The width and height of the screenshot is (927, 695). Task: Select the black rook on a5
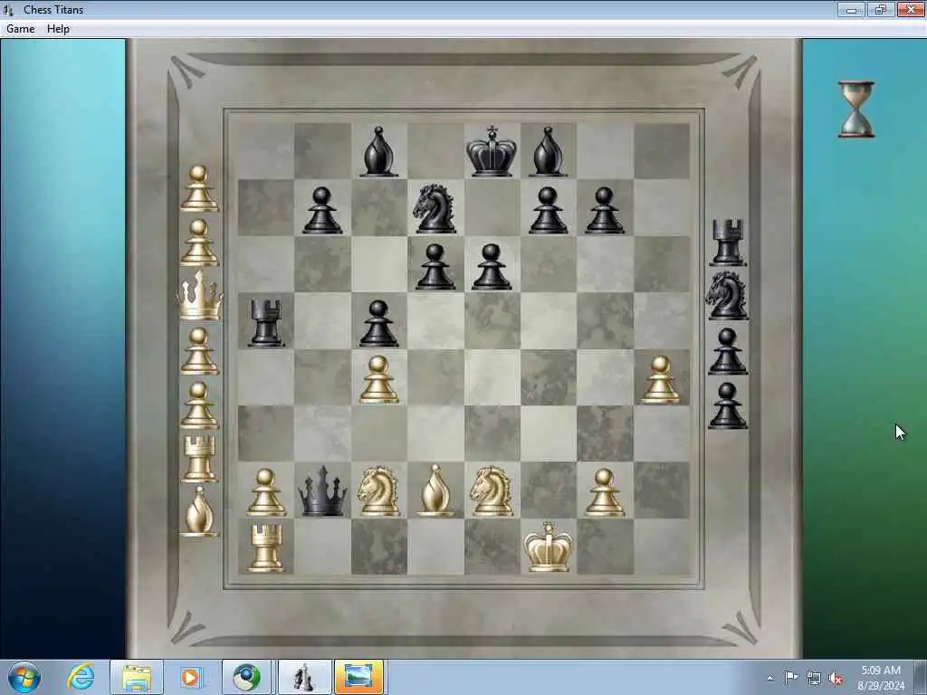point(265,322)
